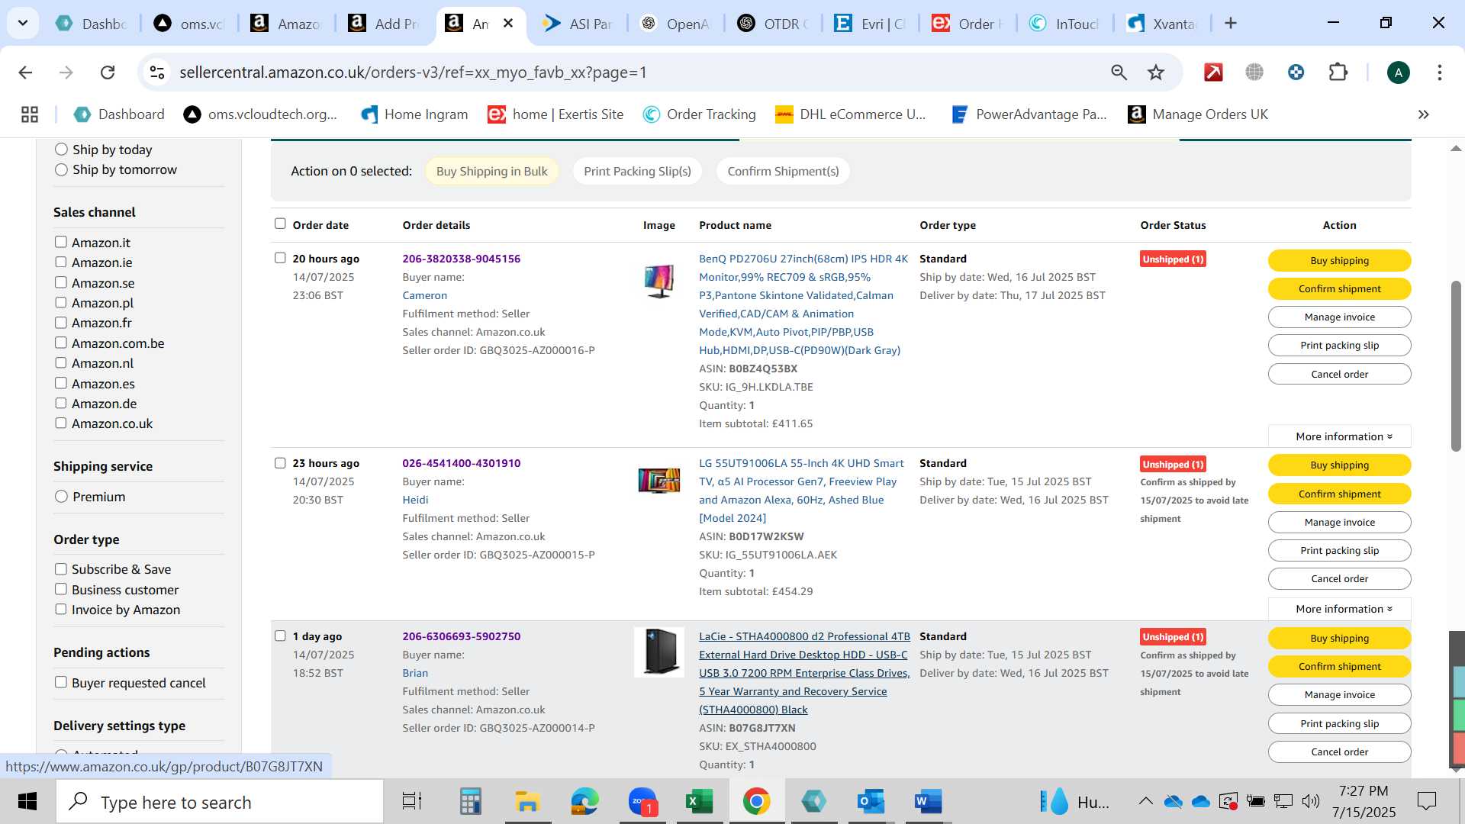The width and height of the screenshot is (1465, 824).
Task: Open Word from the taskbar
Action: click(928, 802)
